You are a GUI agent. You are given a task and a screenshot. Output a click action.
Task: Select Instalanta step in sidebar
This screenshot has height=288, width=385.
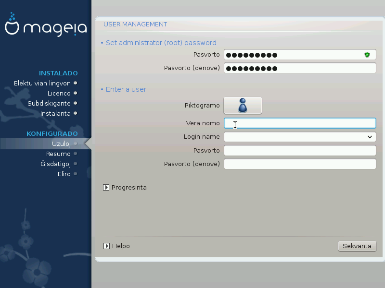click(55, 113)
